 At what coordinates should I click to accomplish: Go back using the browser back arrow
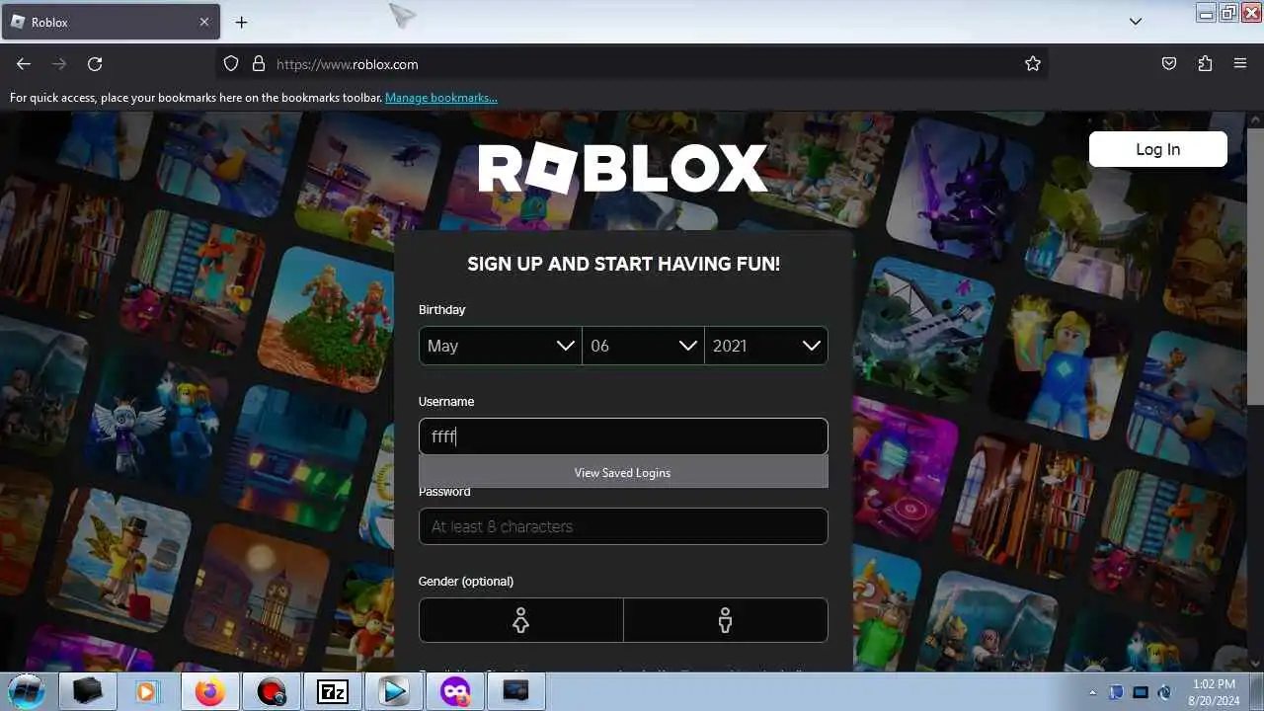(24, 64)
